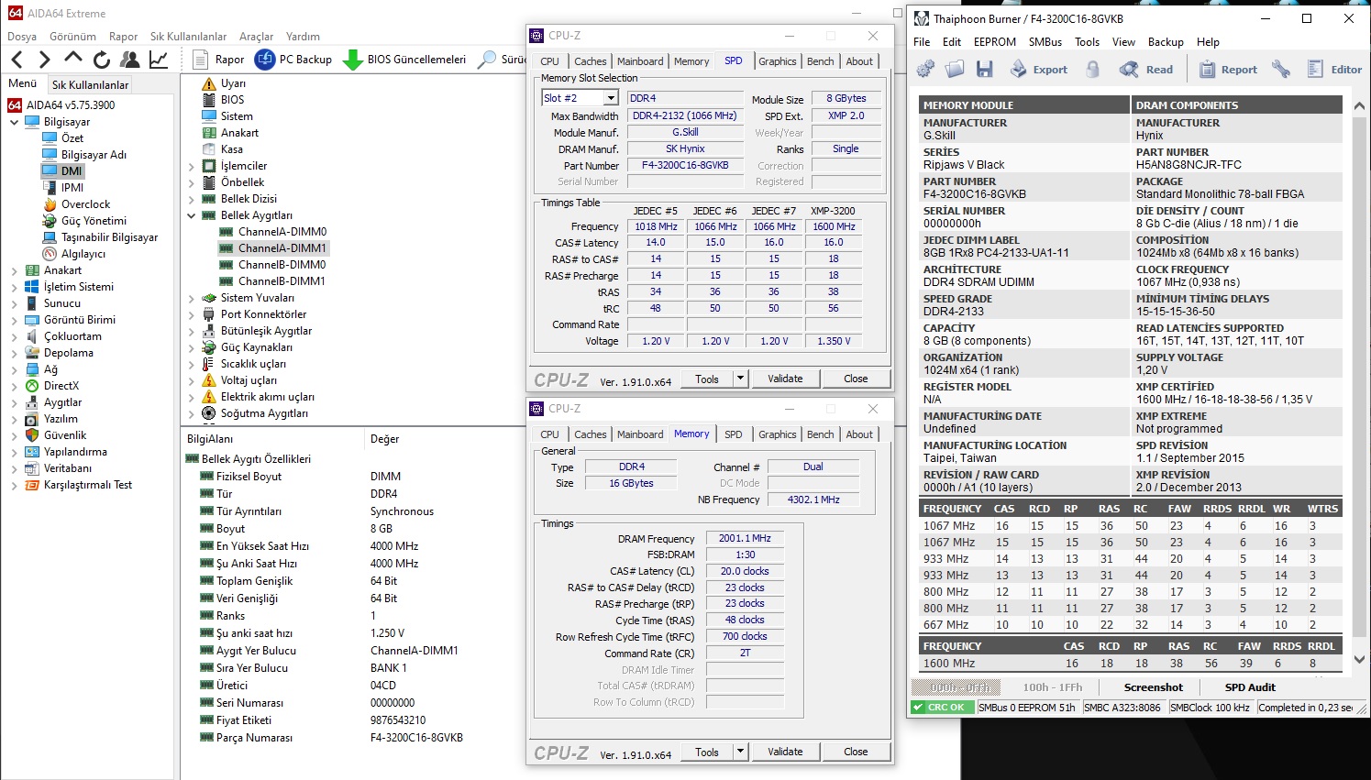Open the Araçlar menu

[x=256, y=37]
